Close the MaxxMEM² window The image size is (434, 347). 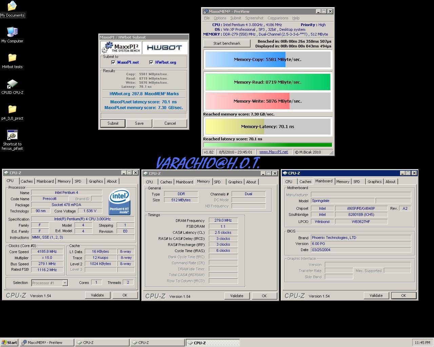pyautogui.click(x=330, y=12)
